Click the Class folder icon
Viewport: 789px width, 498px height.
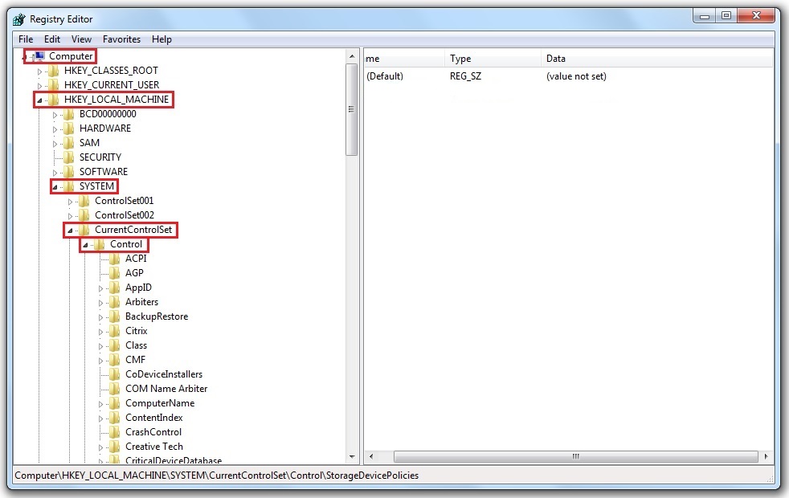(115, 345)
